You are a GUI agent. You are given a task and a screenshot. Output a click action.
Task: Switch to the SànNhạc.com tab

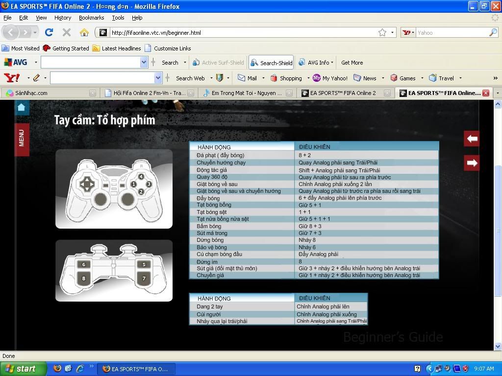(50, 93)
